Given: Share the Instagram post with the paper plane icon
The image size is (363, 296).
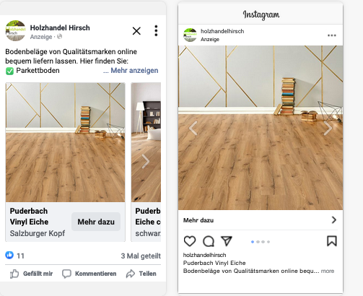Looking at the screenshot, I should (227, 241).
